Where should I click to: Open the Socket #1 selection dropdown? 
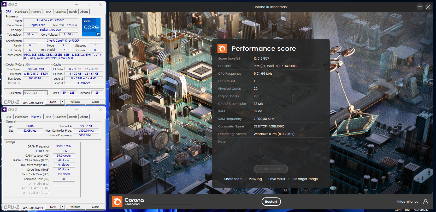35,93
